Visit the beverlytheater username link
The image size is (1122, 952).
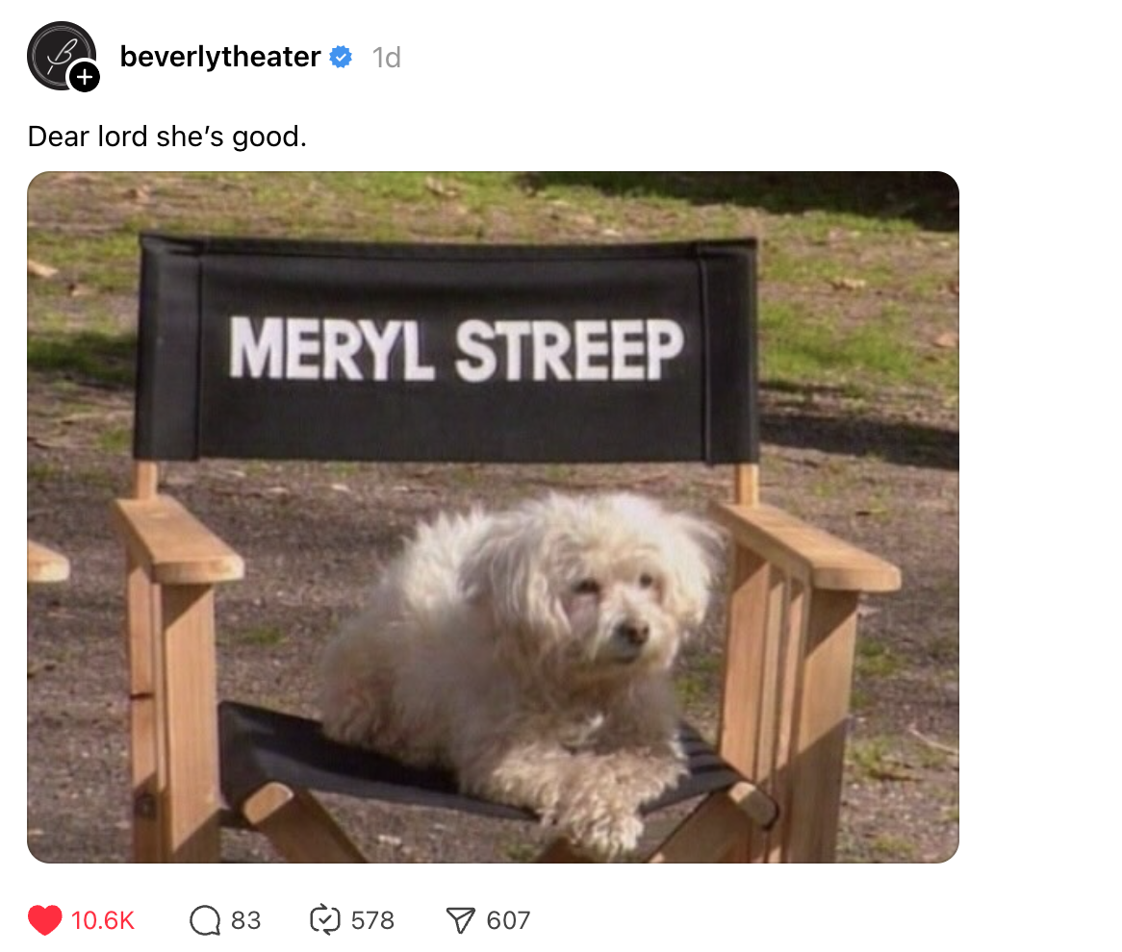[220, 57]
